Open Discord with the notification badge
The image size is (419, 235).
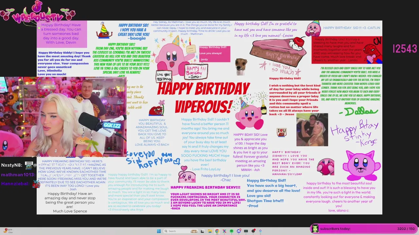(239, 231)
